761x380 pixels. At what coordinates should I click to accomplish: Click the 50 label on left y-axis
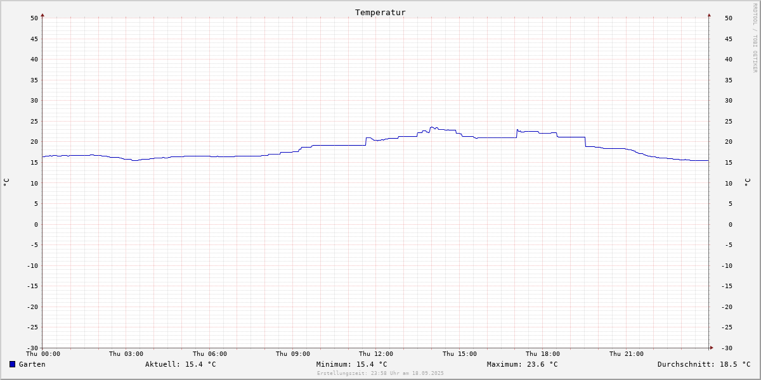34,18
